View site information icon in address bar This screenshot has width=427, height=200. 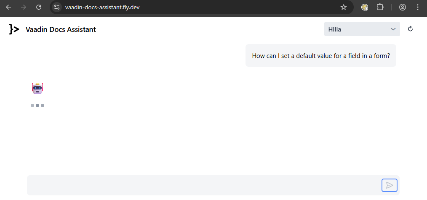(x=57, y=7)
